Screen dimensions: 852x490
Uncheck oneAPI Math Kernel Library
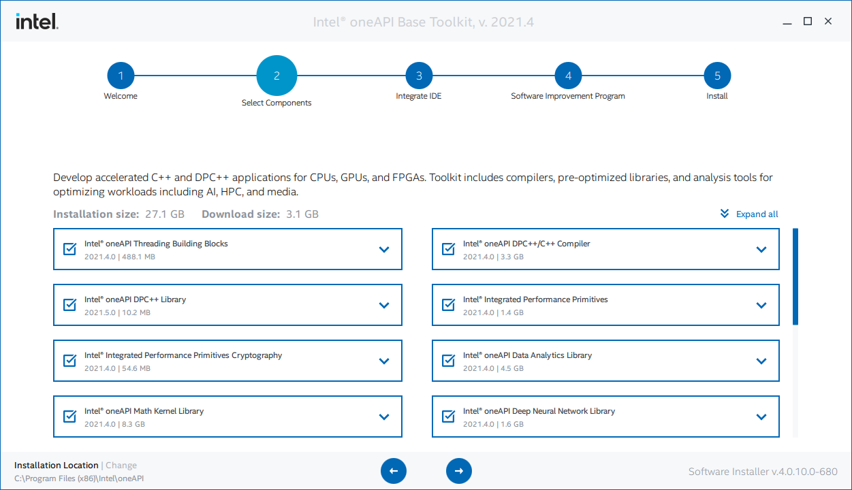(x=69, y=416)
